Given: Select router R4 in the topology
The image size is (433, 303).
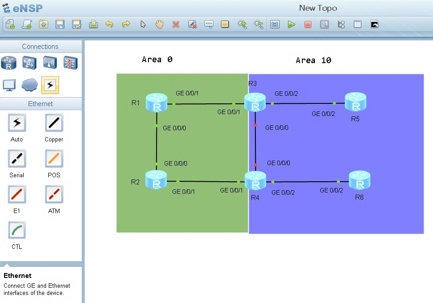Looking at the screenshot, I should click(x=255, y=181).
